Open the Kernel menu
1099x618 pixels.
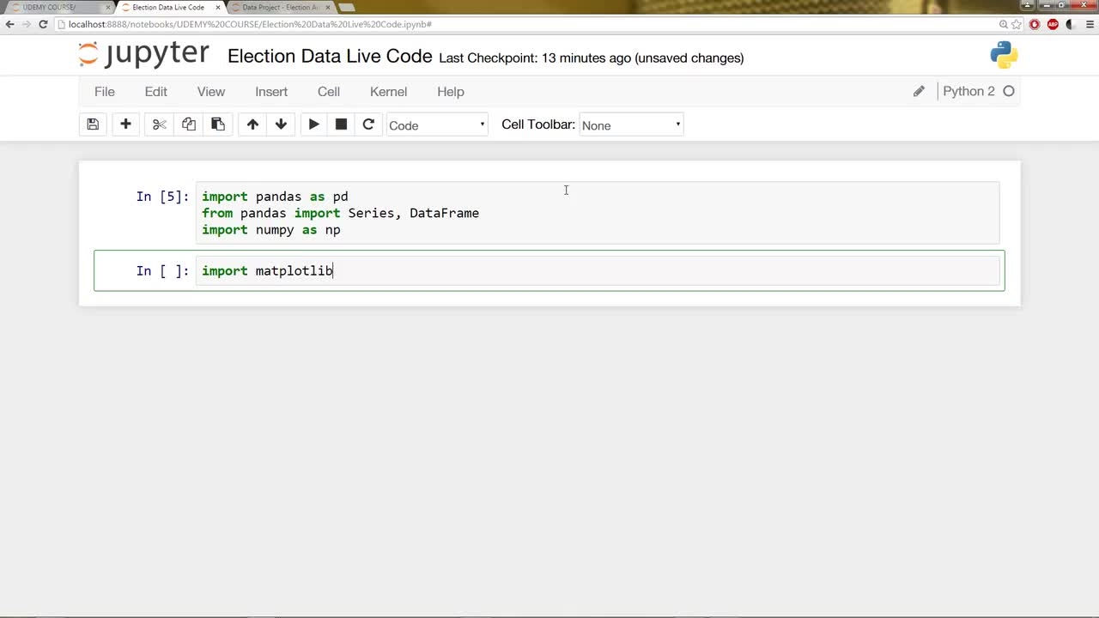pos(388,92)
